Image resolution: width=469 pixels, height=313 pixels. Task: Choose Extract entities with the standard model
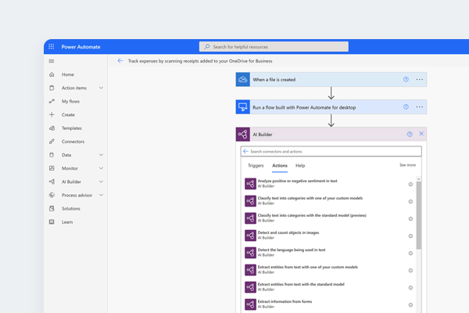tap(328, 287)
